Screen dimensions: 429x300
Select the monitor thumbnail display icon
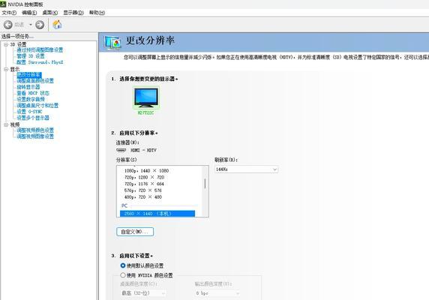(146, 98)
